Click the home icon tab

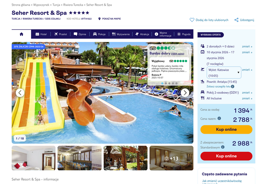[x=21, y=34]
